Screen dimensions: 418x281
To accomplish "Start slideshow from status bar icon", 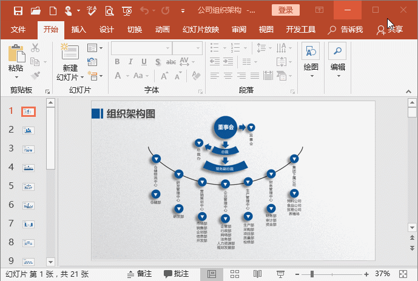I will click(x=279, y=274).
